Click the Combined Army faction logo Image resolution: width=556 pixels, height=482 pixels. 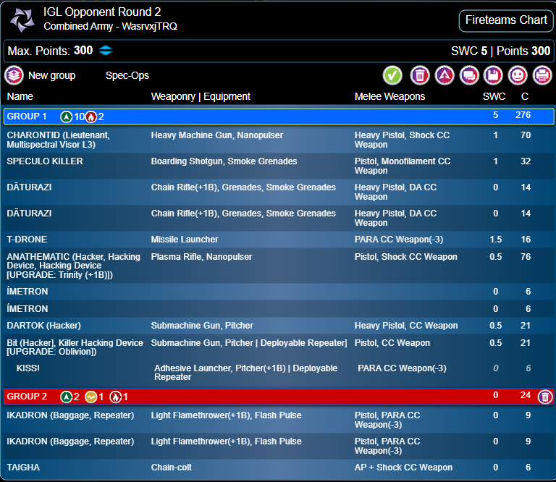coord(22,20)
